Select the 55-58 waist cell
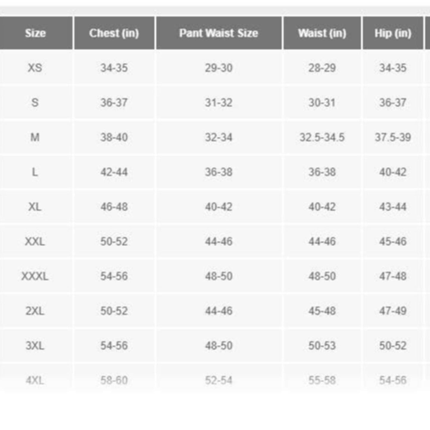The height and width of the screenshot is (430, 430). (x=322, y=380)
